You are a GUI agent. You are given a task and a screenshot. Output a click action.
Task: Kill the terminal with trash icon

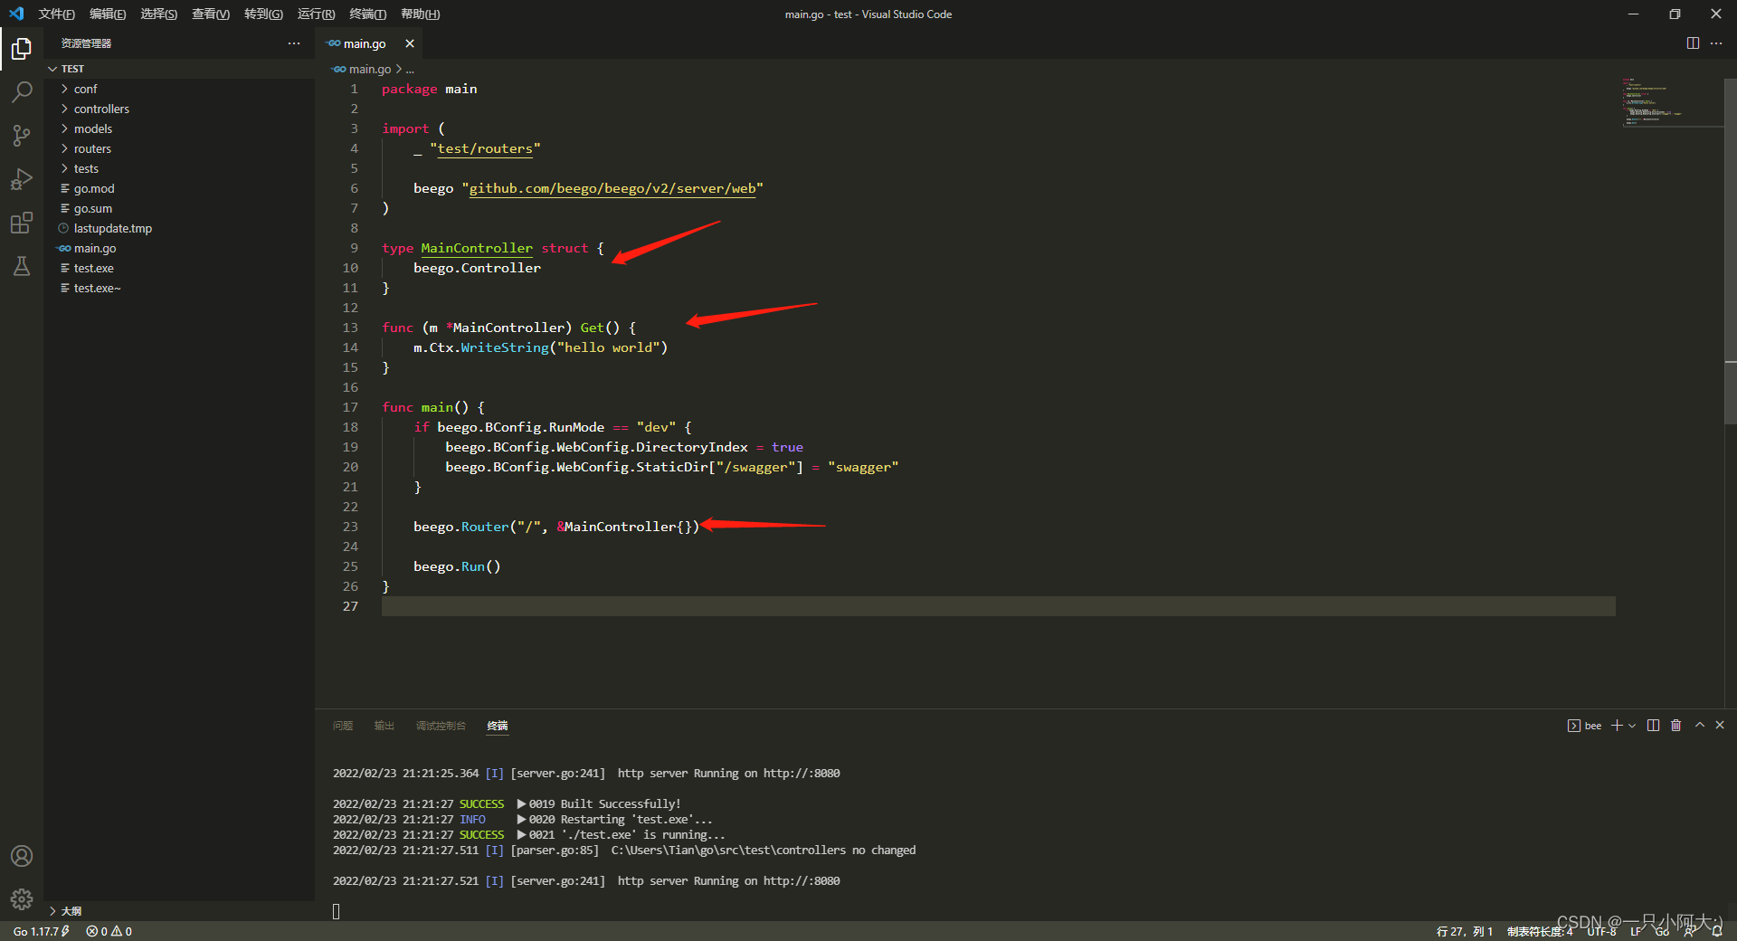[x=1675, y=726]
